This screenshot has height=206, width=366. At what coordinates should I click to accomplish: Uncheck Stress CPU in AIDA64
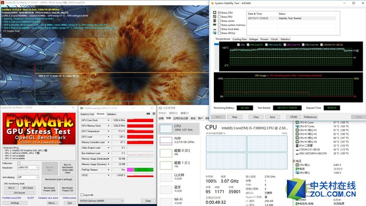(x=219, y=13)
